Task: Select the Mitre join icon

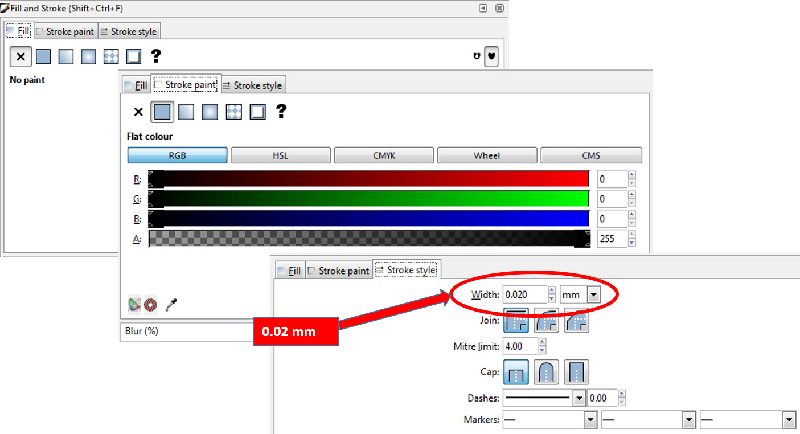Action: 516,320
